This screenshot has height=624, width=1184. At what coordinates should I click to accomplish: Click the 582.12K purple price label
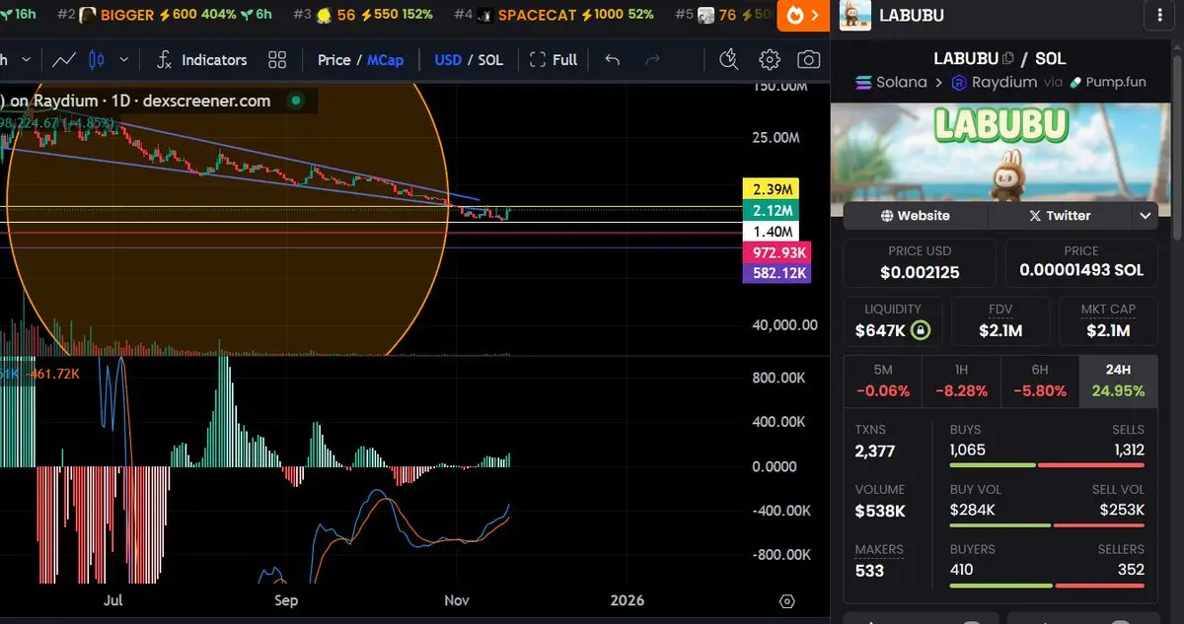777,273
